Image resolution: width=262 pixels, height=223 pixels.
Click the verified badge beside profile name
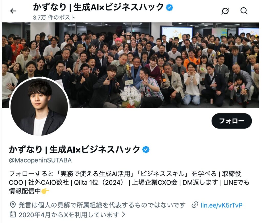(x=146, y=150)
